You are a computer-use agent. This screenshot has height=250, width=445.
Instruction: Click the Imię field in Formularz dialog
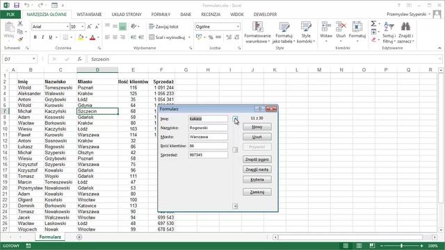pos(208,119)
